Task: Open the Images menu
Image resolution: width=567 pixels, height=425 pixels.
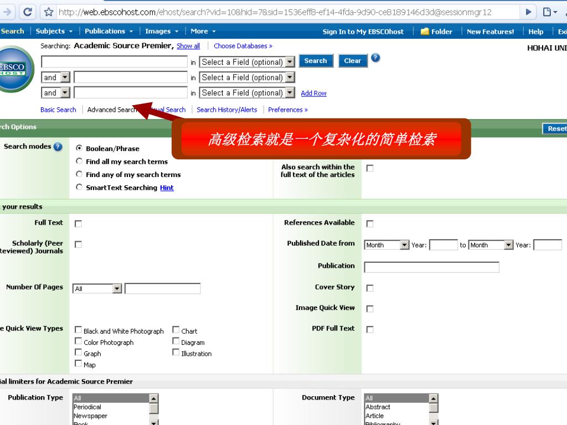Action: tap(162, 31)
